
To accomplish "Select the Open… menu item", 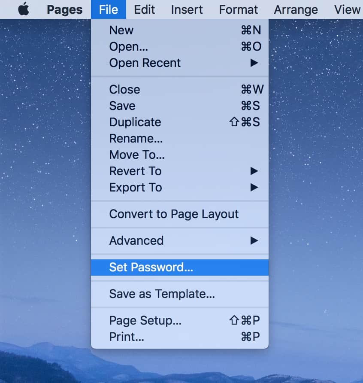I will [129, 47].
